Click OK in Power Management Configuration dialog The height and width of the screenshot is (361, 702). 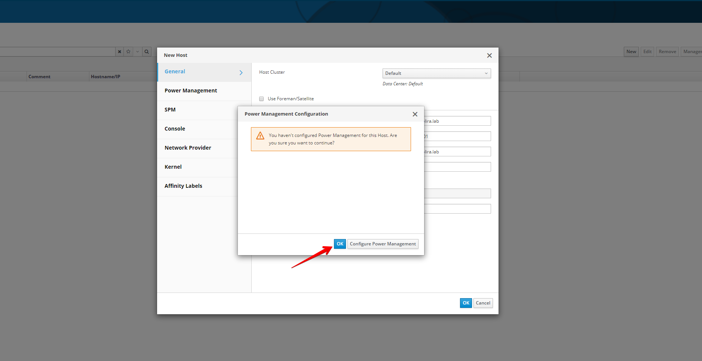point(340,244)
